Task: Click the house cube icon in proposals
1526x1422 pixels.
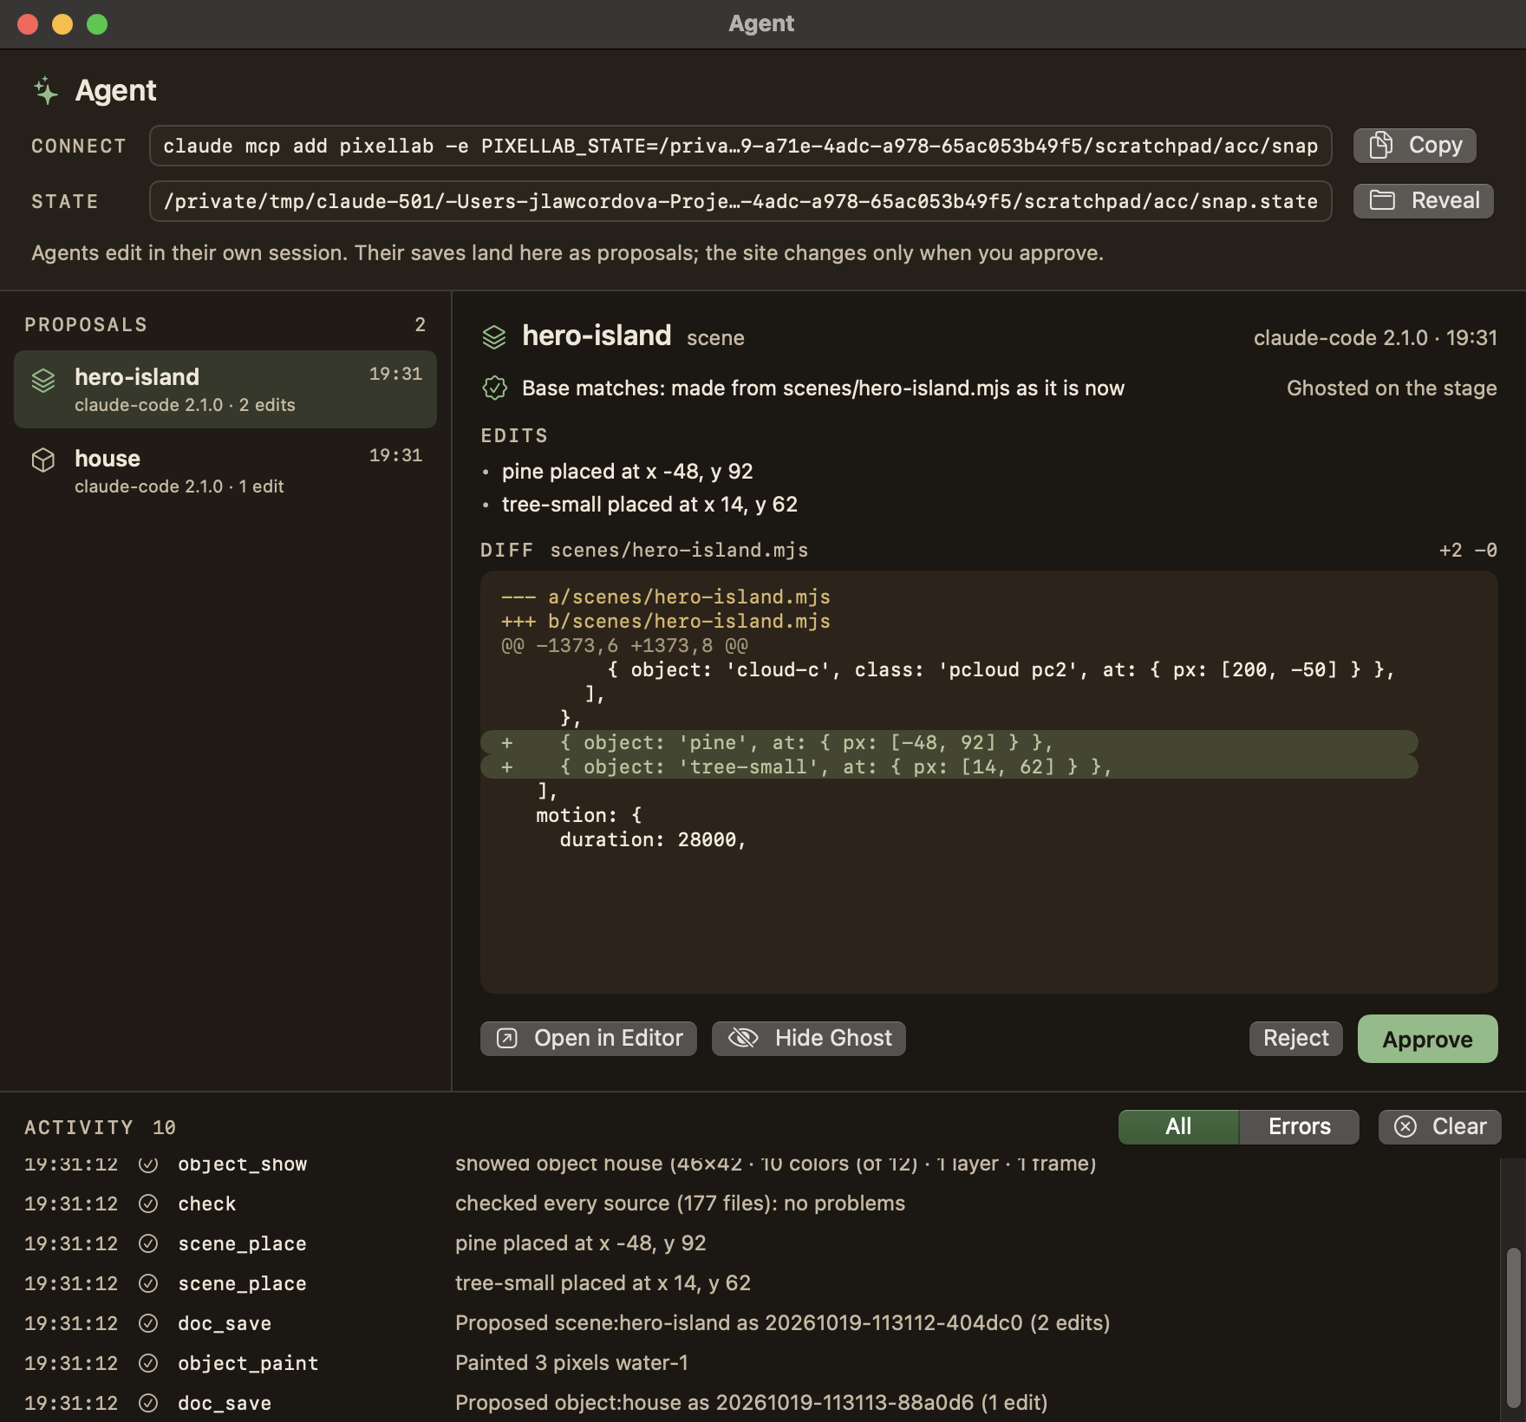Action: [43, 460]
